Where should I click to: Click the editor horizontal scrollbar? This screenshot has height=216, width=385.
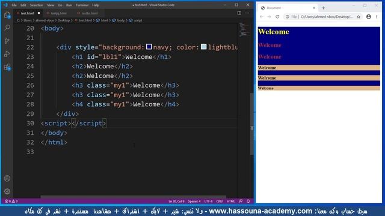133,197
